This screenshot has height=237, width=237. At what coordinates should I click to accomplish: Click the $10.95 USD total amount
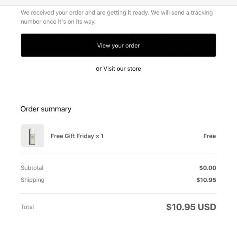click(x=191, y=207)
